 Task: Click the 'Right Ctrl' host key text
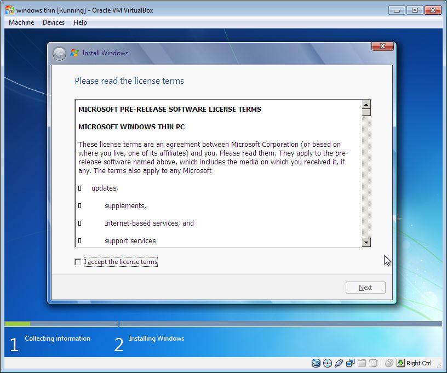[x=419, y=363]
